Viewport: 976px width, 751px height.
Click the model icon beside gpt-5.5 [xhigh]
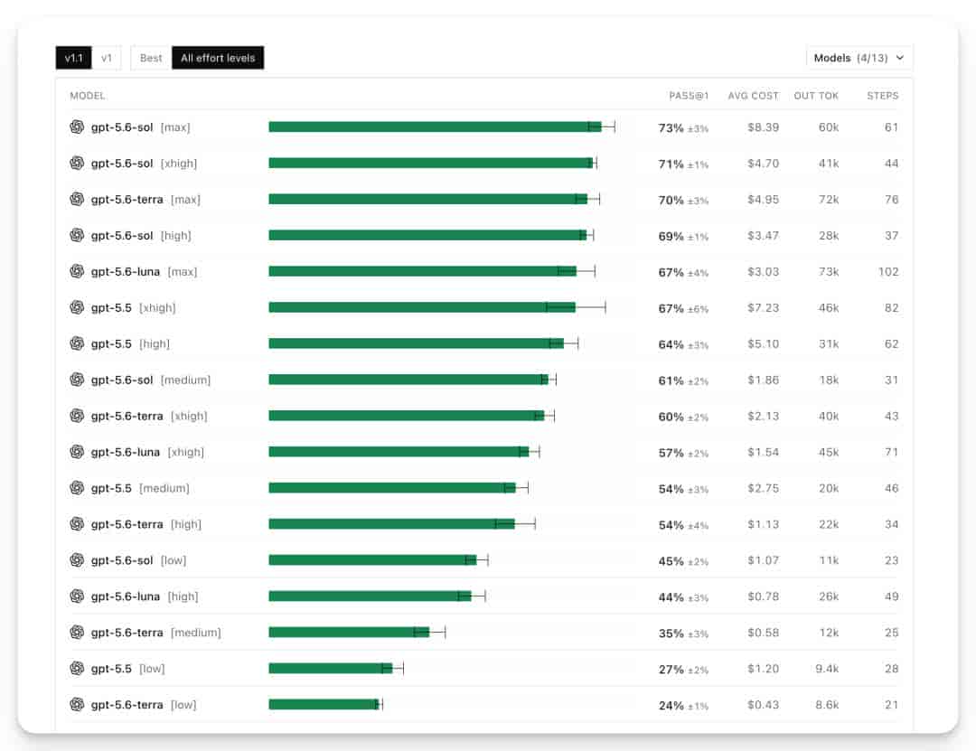click(77, 307)
